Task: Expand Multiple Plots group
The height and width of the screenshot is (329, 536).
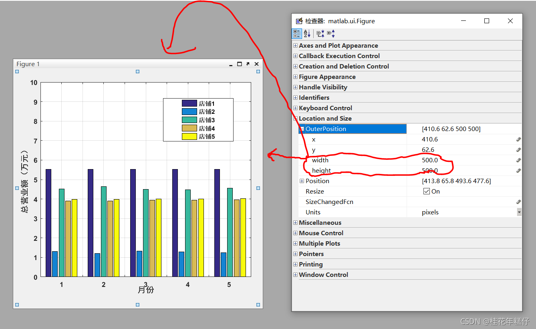Action: 296,244
